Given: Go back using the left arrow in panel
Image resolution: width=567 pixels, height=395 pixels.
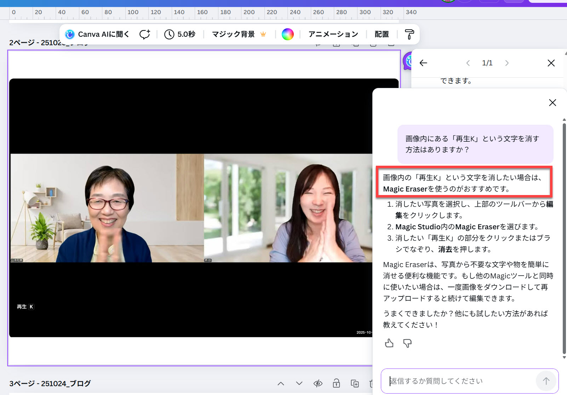Looking at the screenshot, I should (x=423, y=63).
